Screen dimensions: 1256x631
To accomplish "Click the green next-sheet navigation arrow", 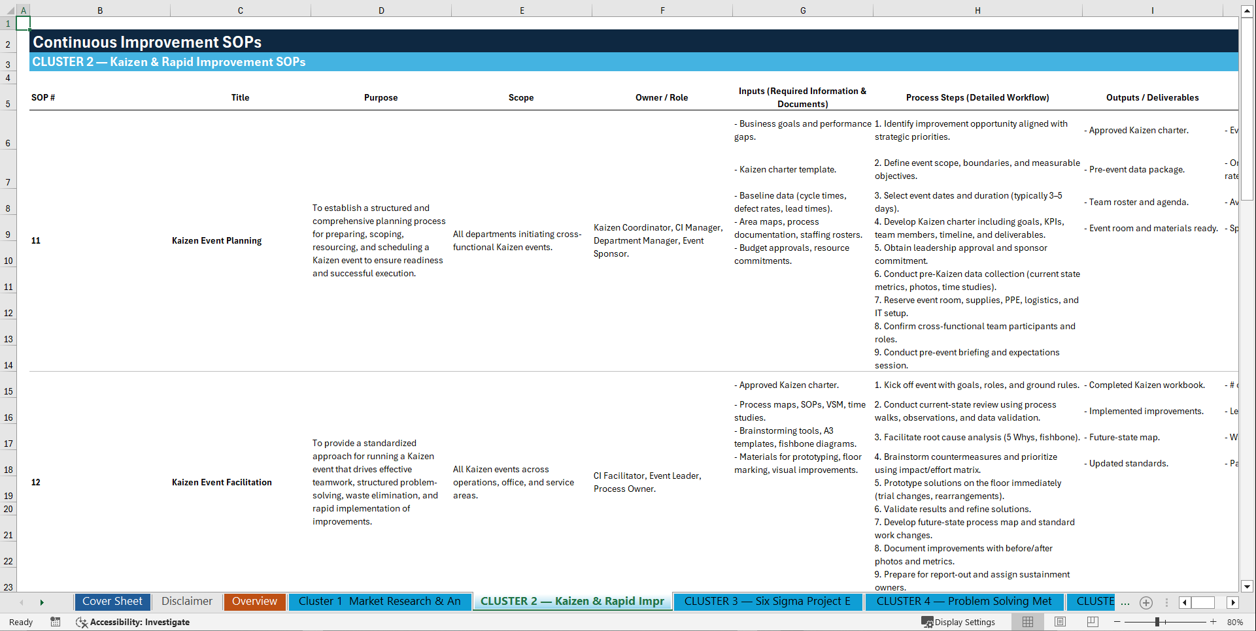I will point(42,602).
